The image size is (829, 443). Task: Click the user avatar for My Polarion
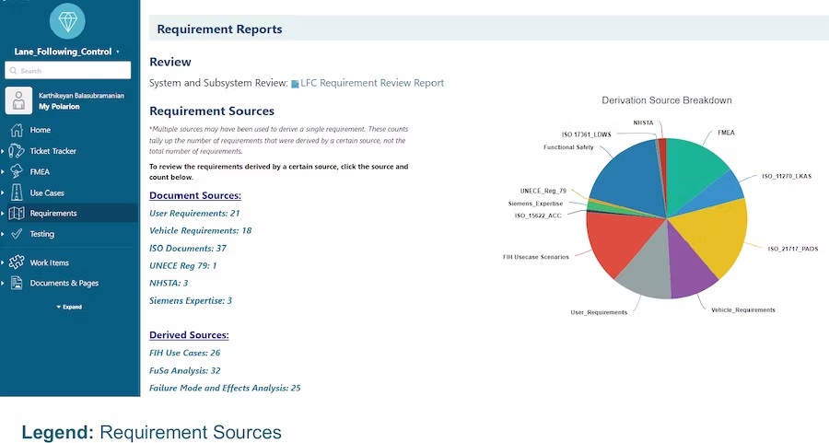pos(19,100)
